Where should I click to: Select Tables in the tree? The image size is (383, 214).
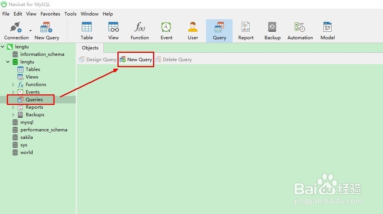point(33,69)
